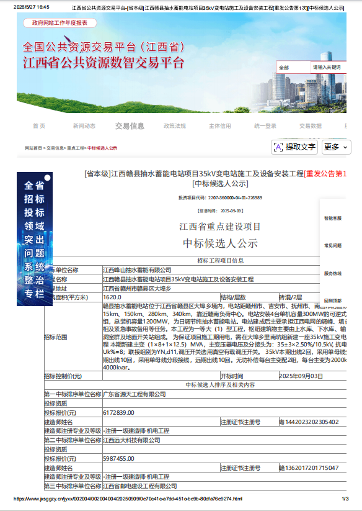The height and width of the screenshot is (511, 362).
Task: Open the 交易数据 menu item
Action: 311,126
